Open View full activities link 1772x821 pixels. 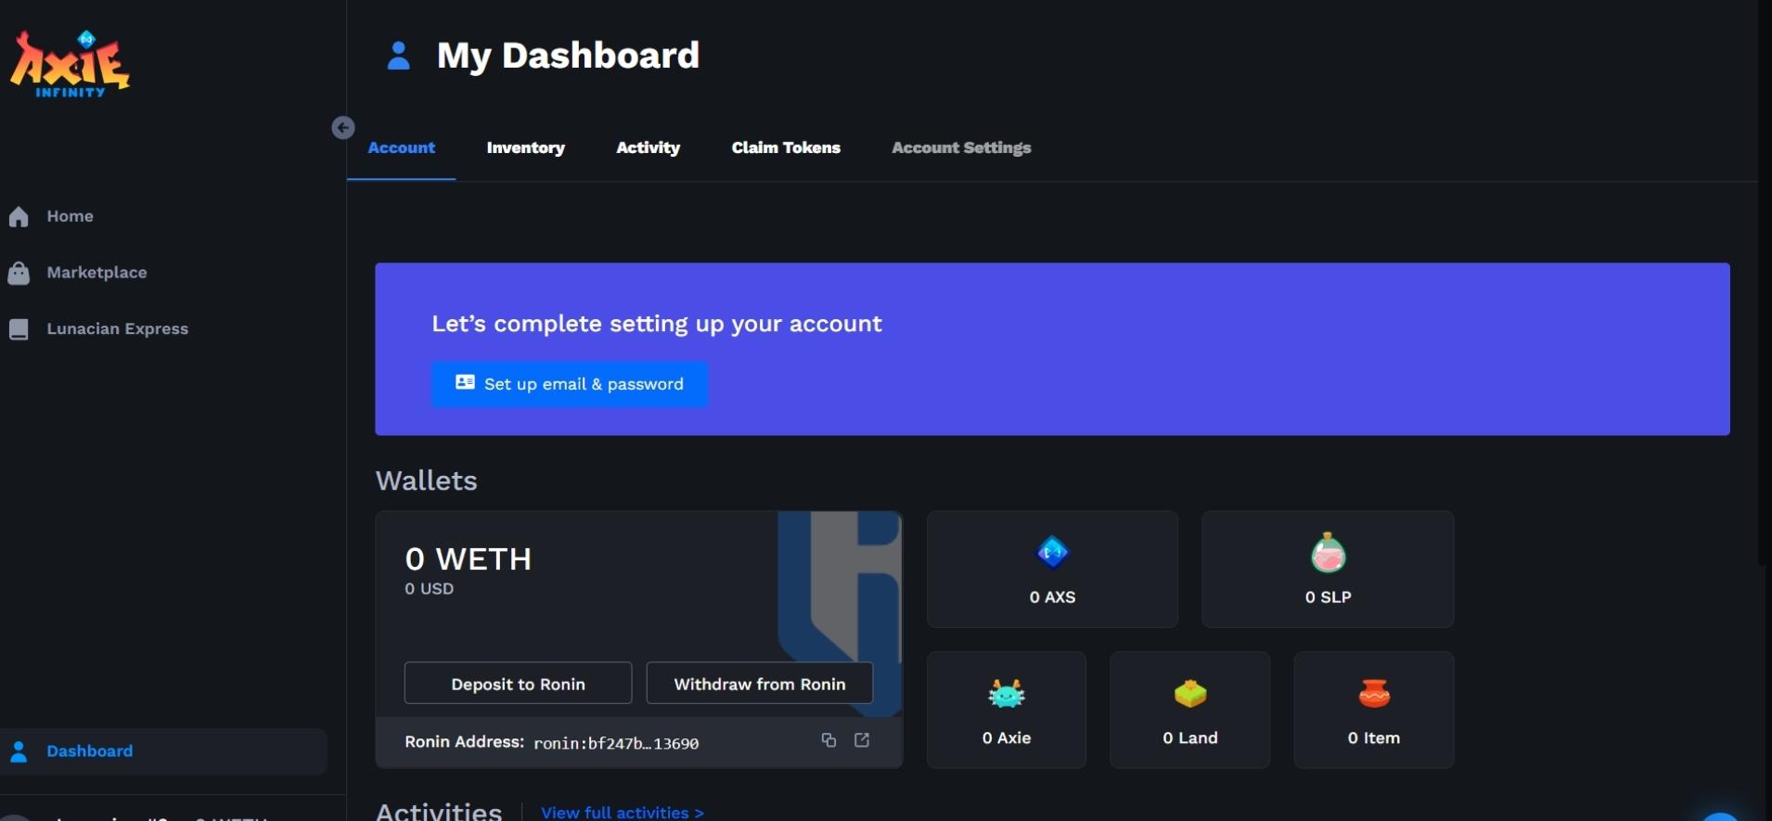[623, 813]
